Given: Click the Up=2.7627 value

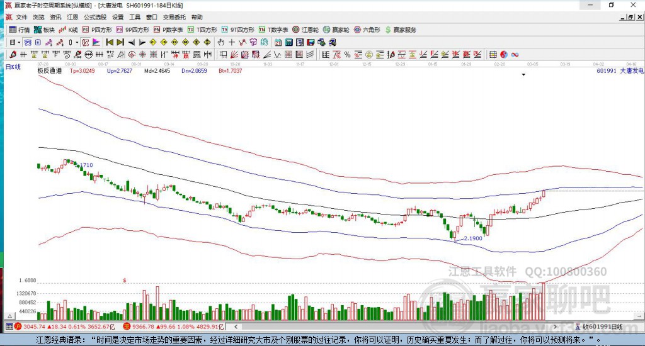Looking at the screenshot, I should coord(120,70).
